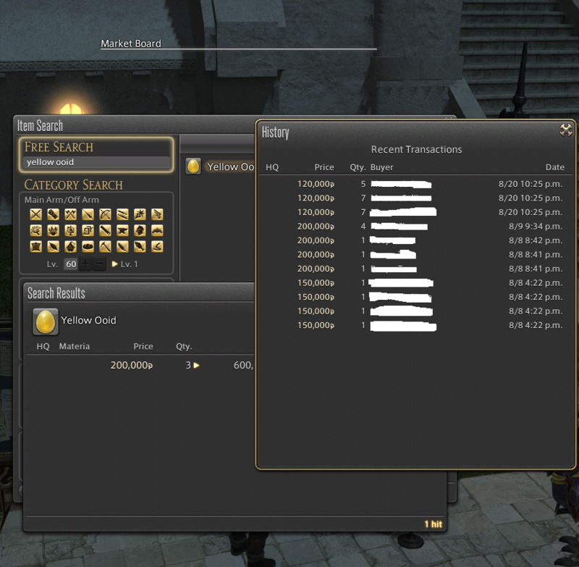Select the blacksmith anvil category icon
Image resolution: width=579 pixels, height=567 pixels.
pyautogui.click(x=122, y=230)
